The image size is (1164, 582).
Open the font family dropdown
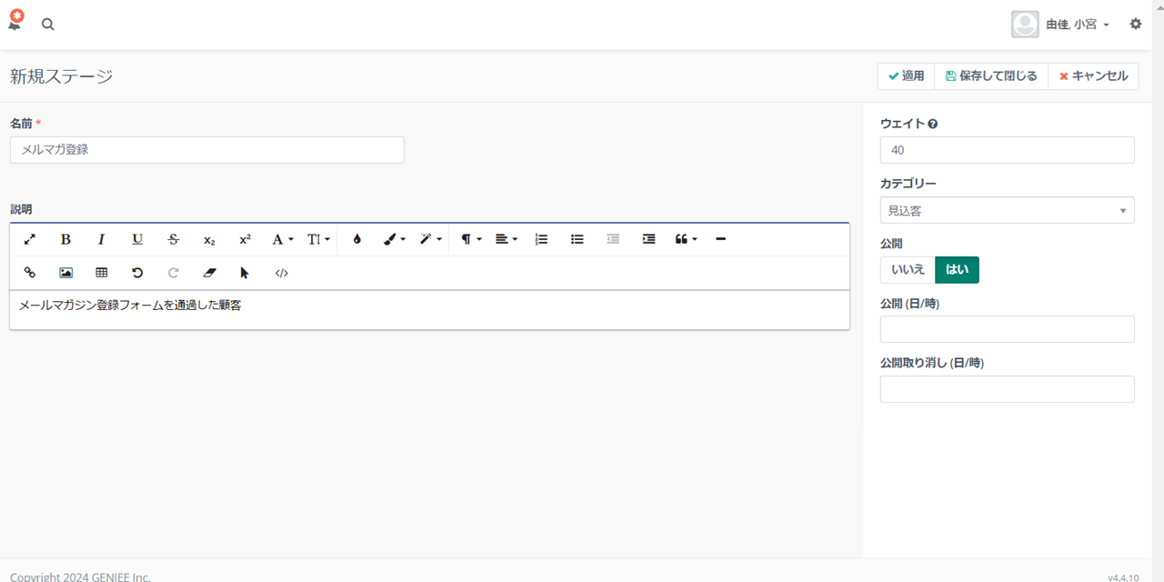[282, 239]
